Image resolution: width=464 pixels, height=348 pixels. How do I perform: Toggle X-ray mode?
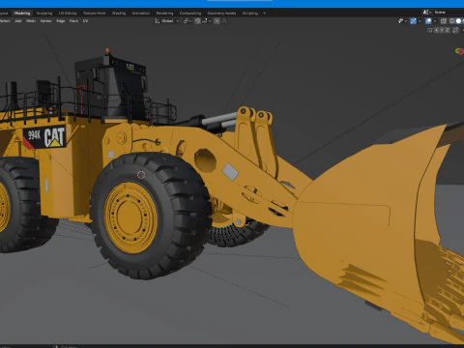click(x=444, y=21)
